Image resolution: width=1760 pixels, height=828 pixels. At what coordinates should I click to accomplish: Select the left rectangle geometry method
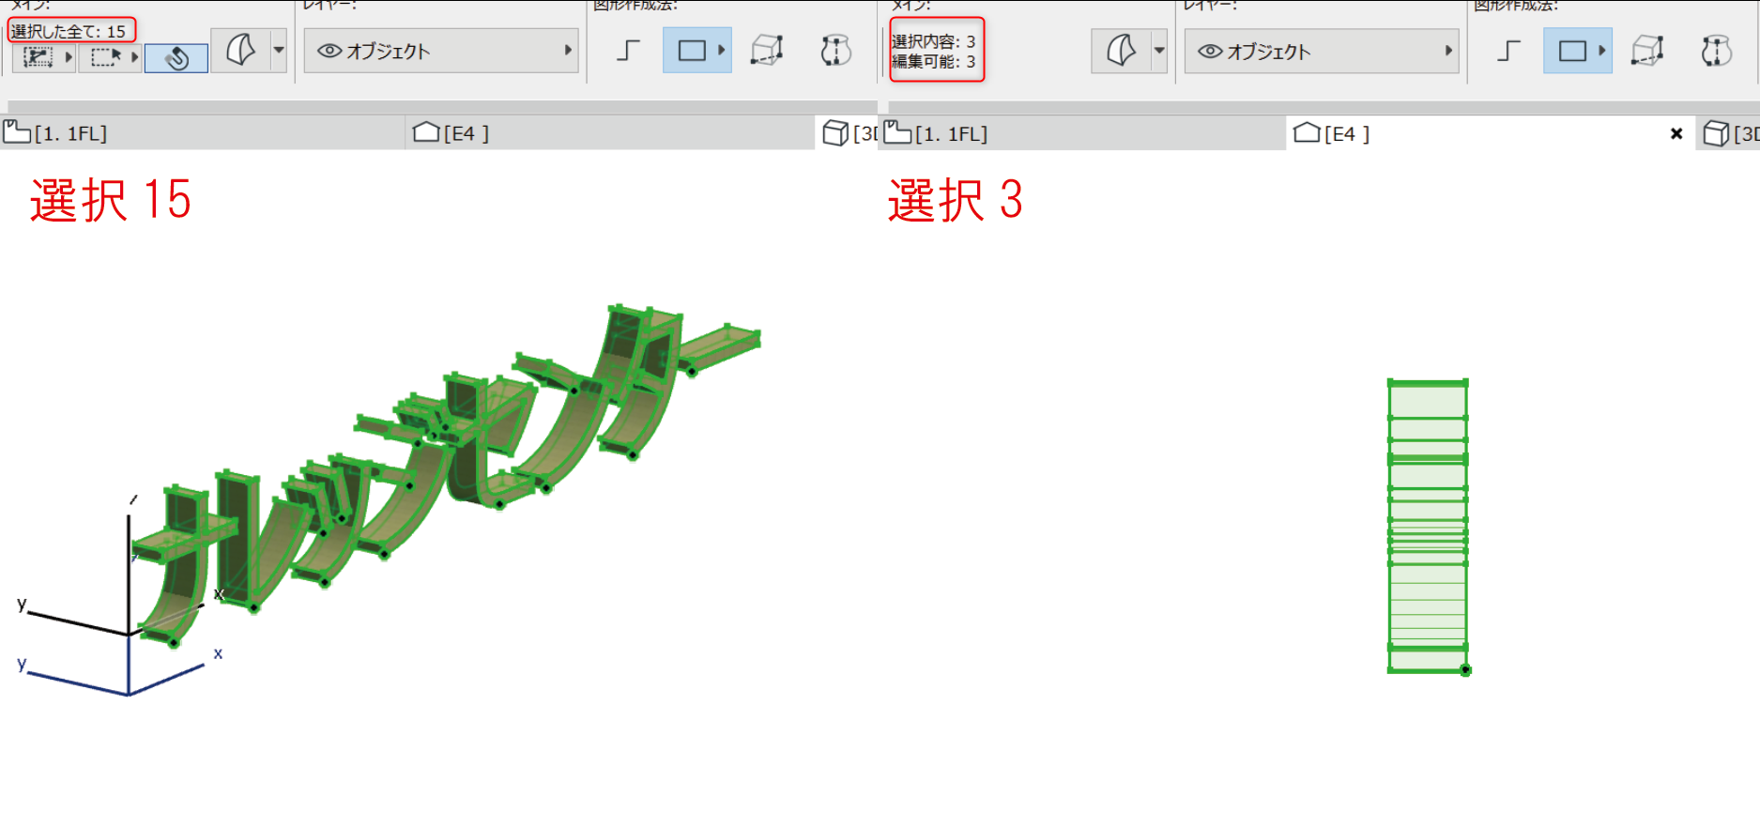click(x=697, y=51)
